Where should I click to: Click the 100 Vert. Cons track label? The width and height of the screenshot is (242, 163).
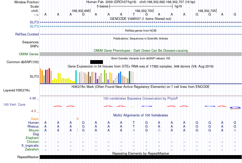tap(14, 104)
